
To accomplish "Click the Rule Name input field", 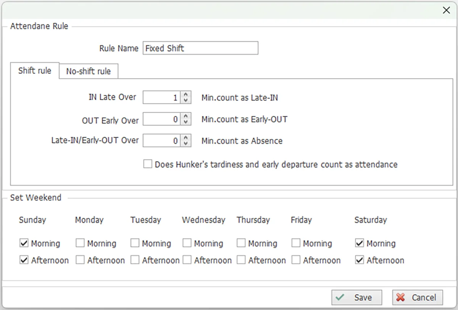I will point(200,48).
